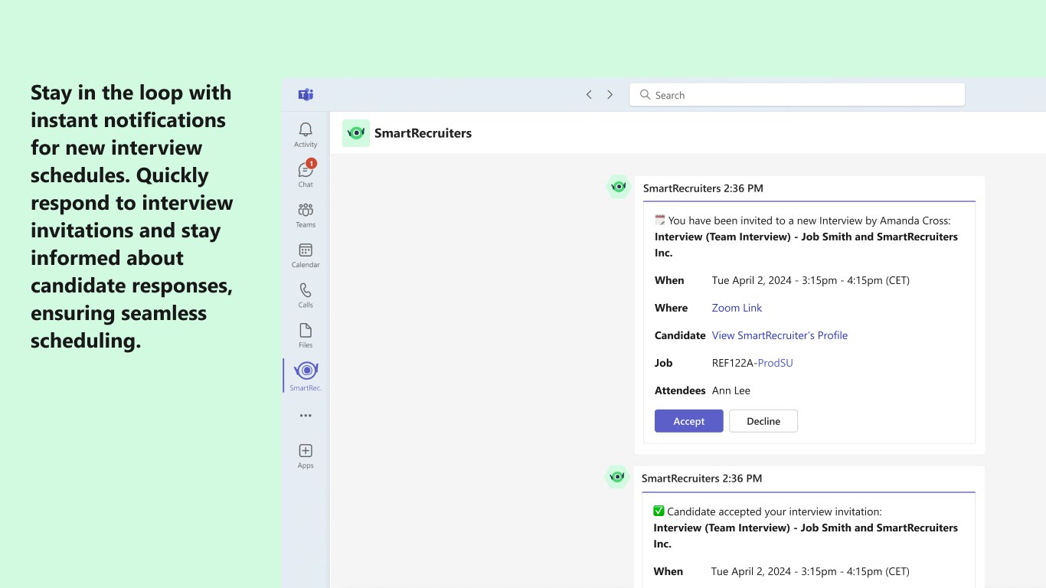Screen dimensions: 1046x588
Task: Open the Calendar in sidebar
Action: [x=306, y=255]
